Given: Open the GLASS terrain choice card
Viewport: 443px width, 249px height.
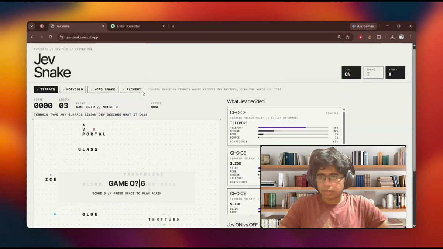Looking at the screenshot, I should tap(244, 167).
